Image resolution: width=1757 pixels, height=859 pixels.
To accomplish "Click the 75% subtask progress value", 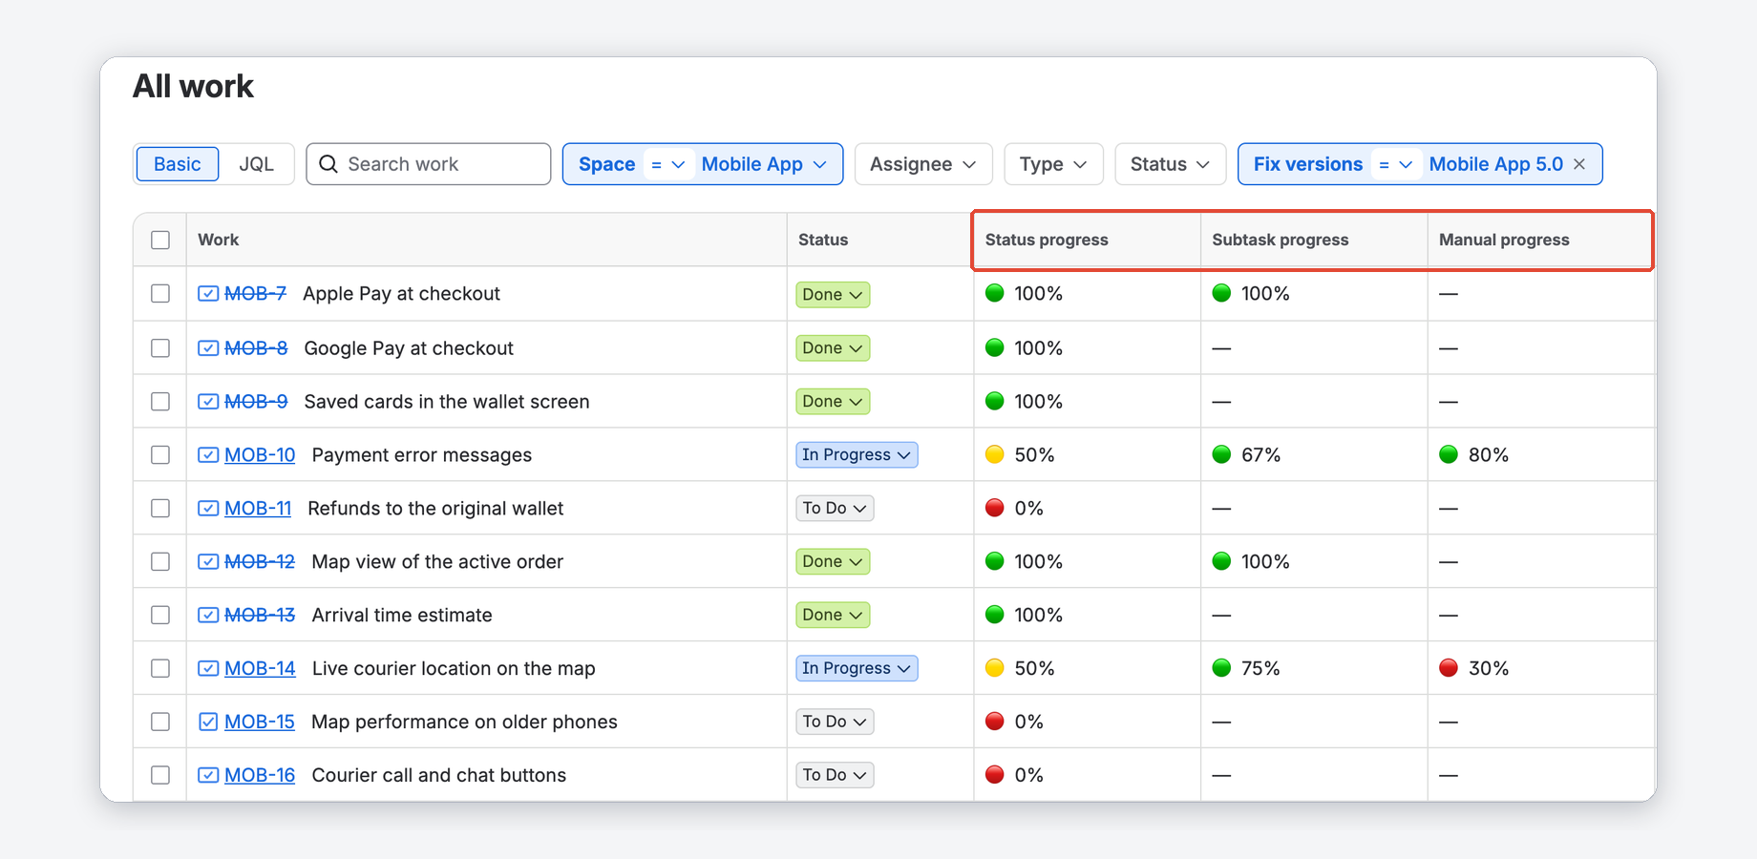I will tap(1260, 668).
